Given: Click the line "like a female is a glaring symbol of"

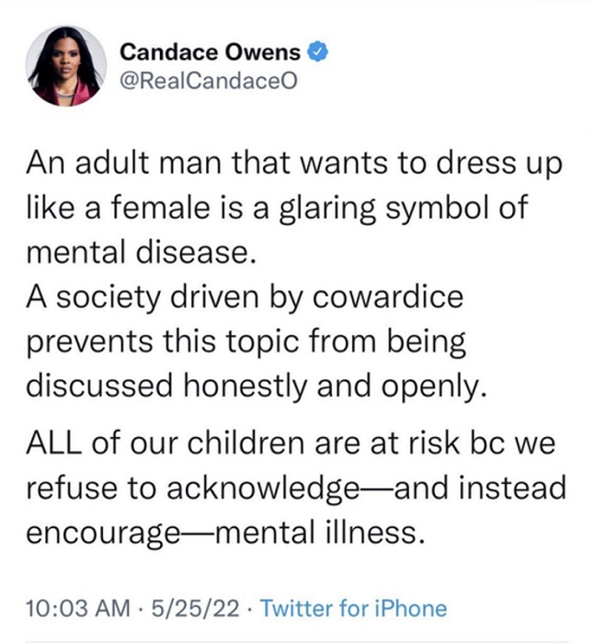Looking at the screenshot, I should point(277,208).
